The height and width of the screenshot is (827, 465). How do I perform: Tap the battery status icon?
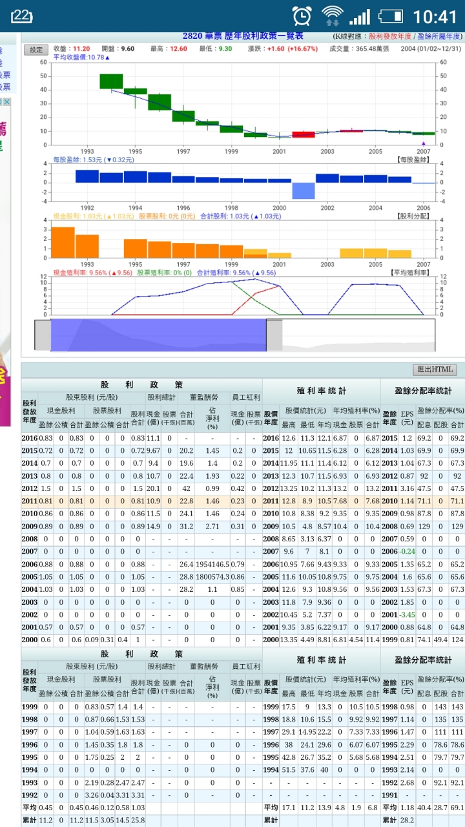pyautogui.click(x=391, y=16)
